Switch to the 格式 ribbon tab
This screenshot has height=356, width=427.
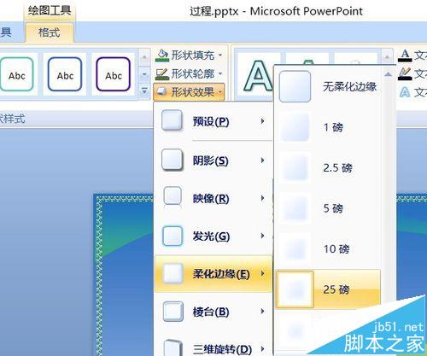click(50, 32)
